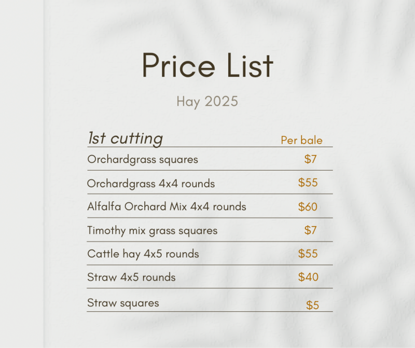Click the $55 price for Orchardgrass 4x4 rounds
This screenshot has height=348, width=415.
tap(308, 183)
